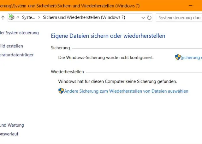This screenshot has width=202, height=144.
Task: Open the 'der Systemsteuerung' sidebar link
Action: (20, 33)
